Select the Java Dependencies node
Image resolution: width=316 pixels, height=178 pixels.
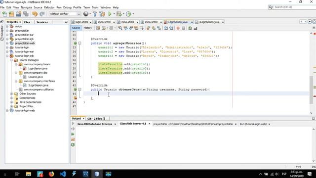tap(30, 102)
